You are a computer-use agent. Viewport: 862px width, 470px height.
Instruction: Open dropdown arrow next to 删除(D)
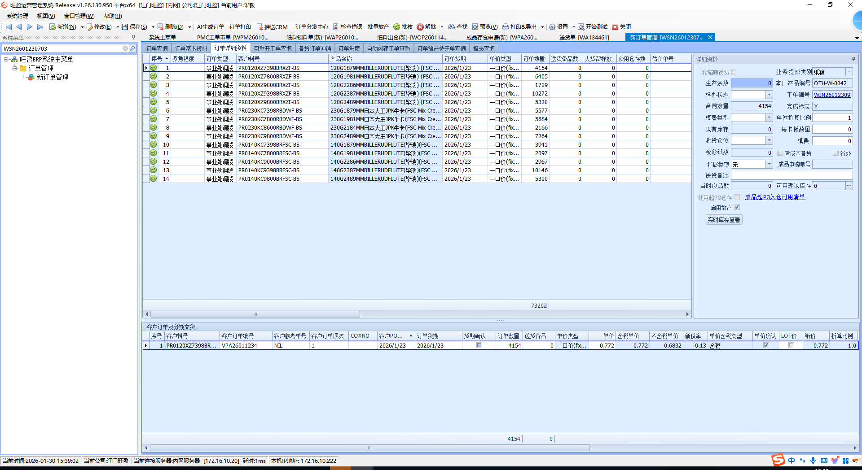click(189, 27)
